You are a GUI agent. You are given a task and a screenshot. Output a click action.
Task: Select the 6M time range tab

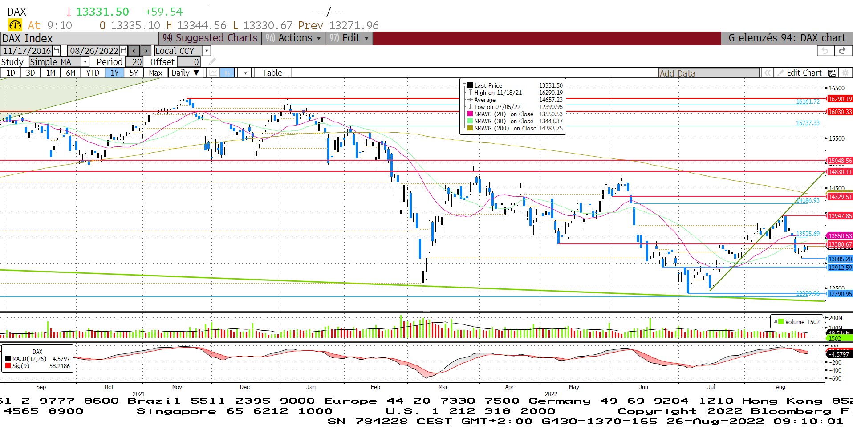(71, 73)
